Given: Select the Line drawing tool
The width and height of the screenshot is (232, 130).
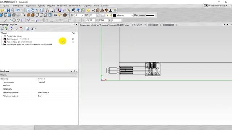Looking at the screenshot, I should [5, 20].
